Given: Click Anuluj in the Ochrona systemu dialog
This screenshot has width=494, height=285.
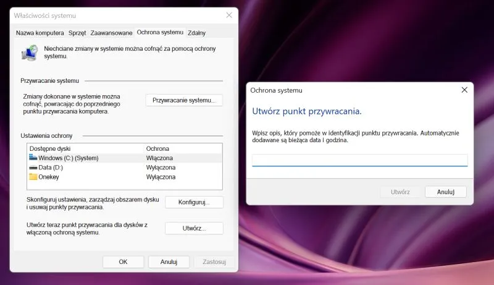Looking at the screenshot, I should click(x=445, y=192).
